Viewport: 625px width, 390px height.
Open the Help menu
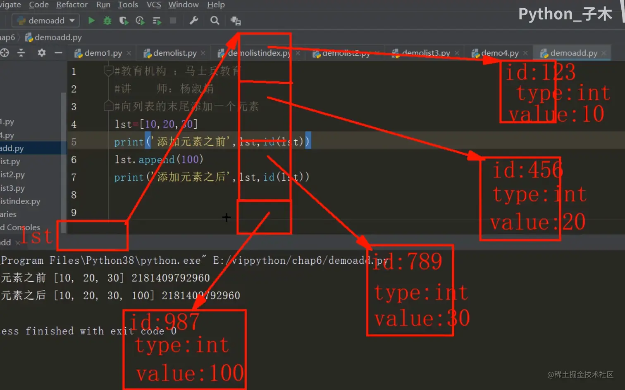pyautogui.click(x=216, y=5)
